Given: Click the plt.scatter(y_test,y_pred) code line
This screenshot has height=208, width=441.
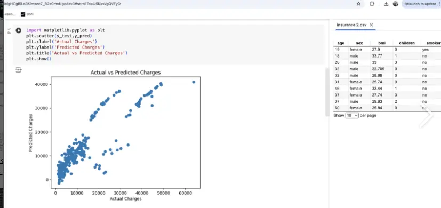Looking at the screenshot, I should coord(59,36).
